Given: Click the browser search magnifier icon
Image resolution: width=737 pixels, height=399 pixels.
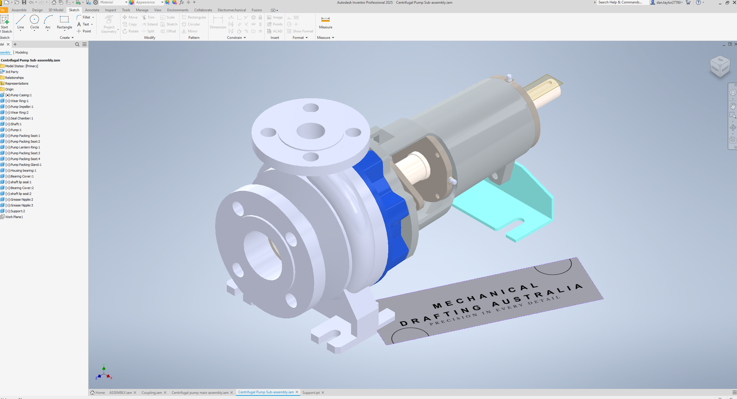Looking at the screenshot, I should 77,44.
